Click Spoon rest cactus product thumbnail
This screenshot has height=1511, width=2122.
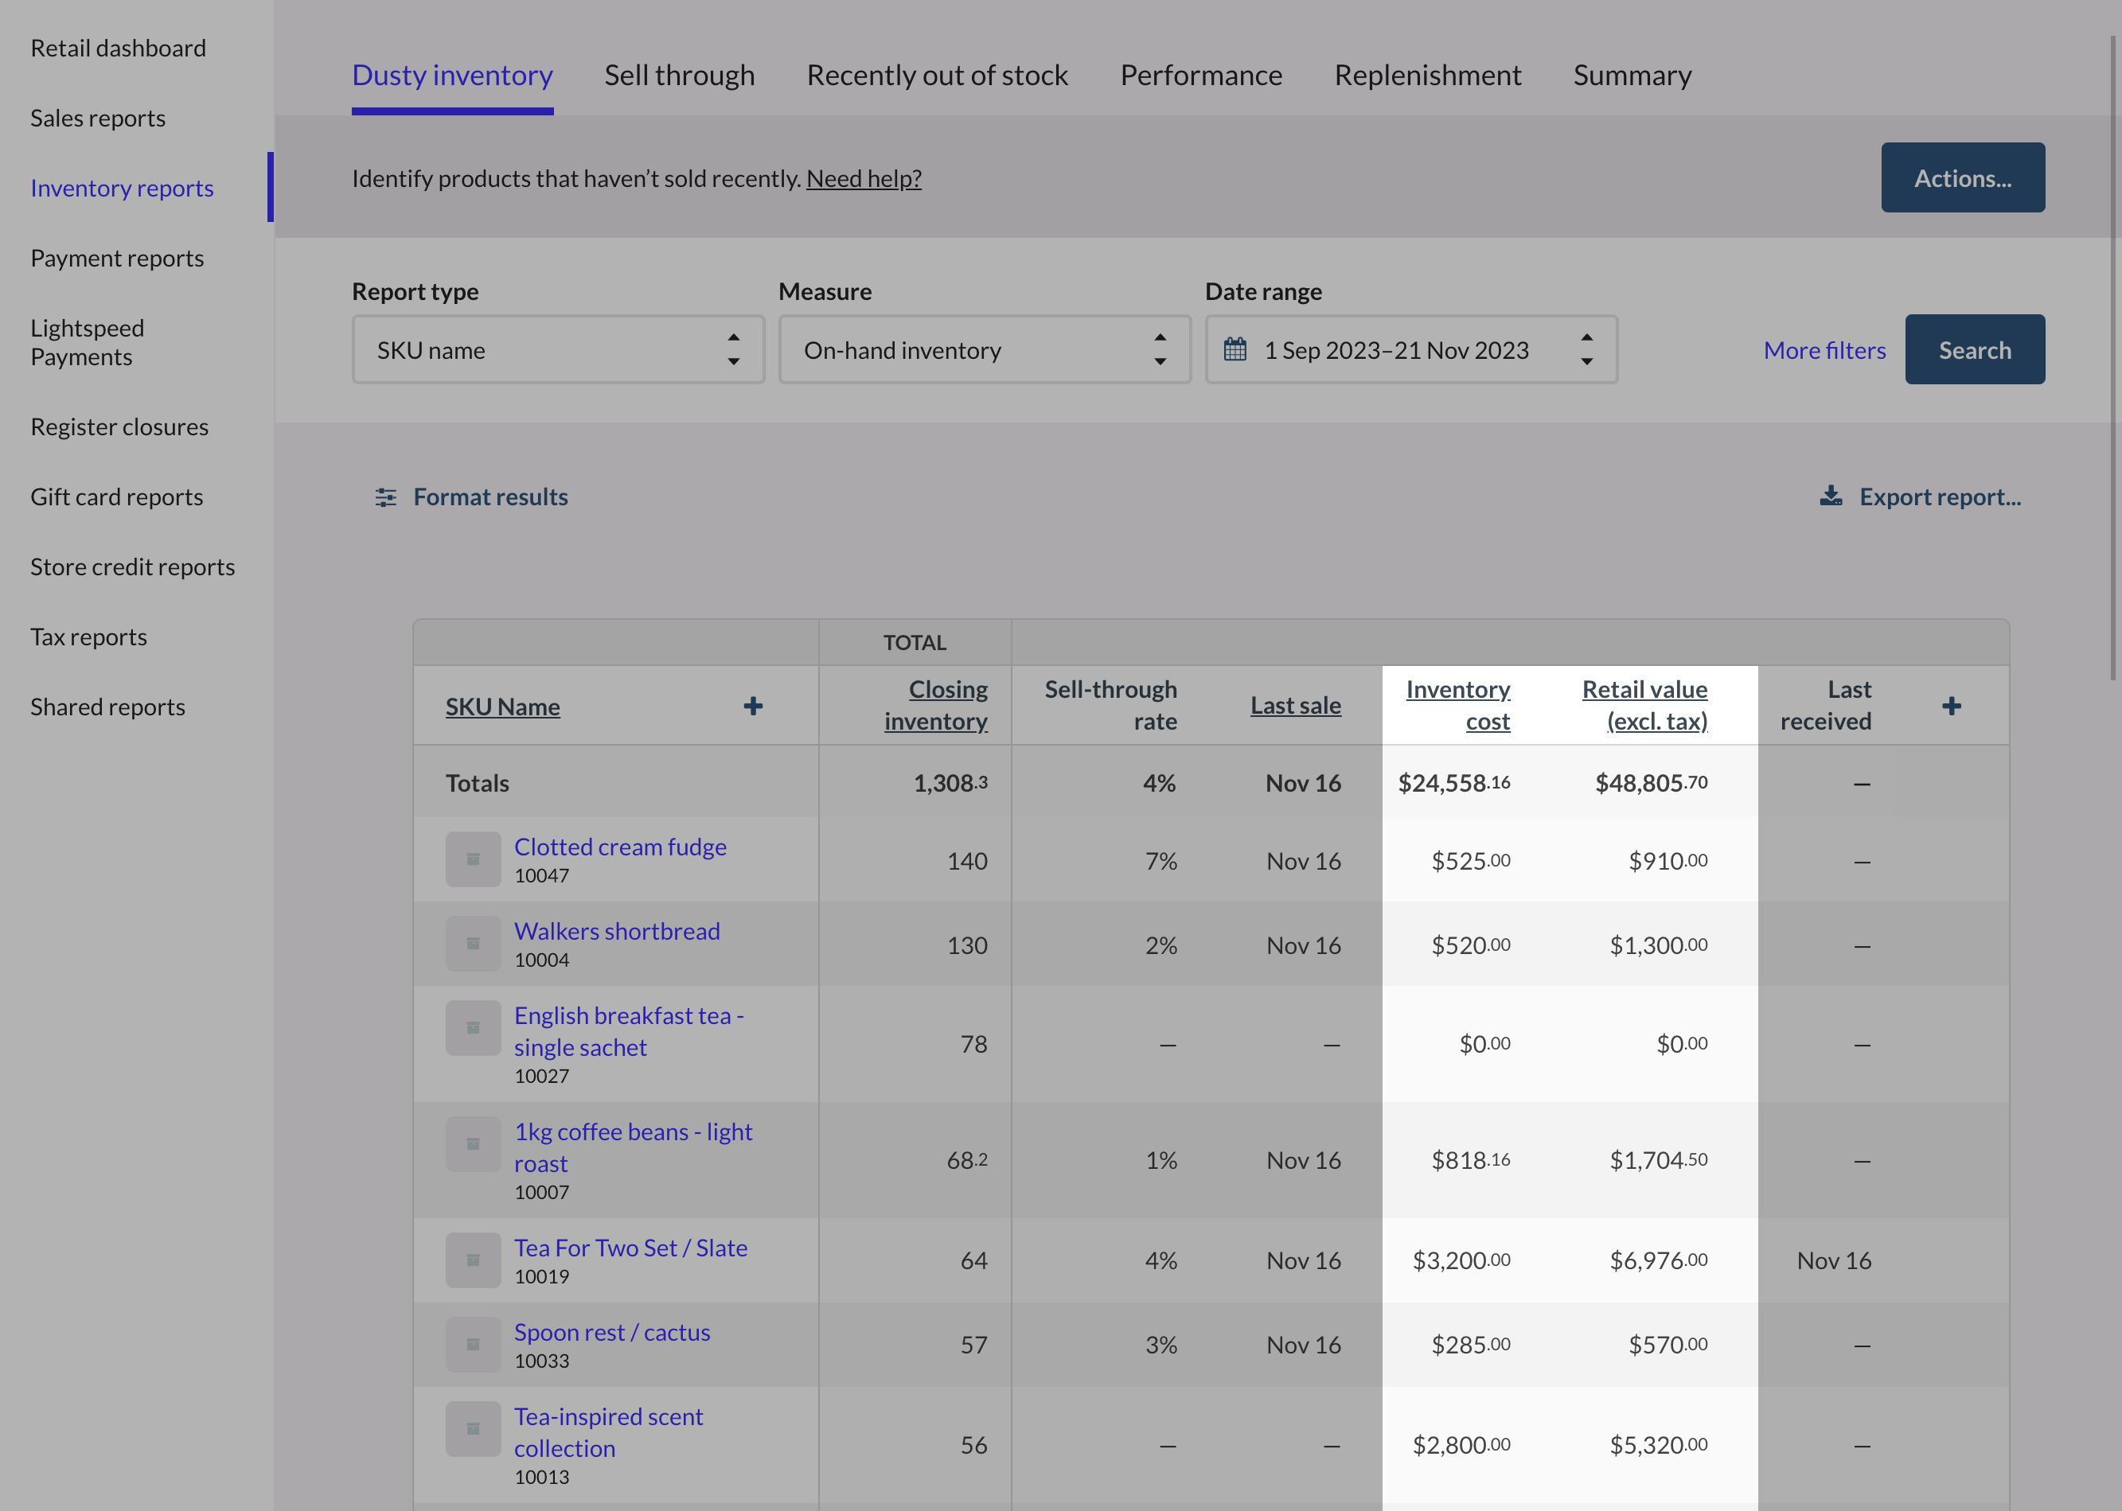pyautogui.click(x=473, y=1345)
